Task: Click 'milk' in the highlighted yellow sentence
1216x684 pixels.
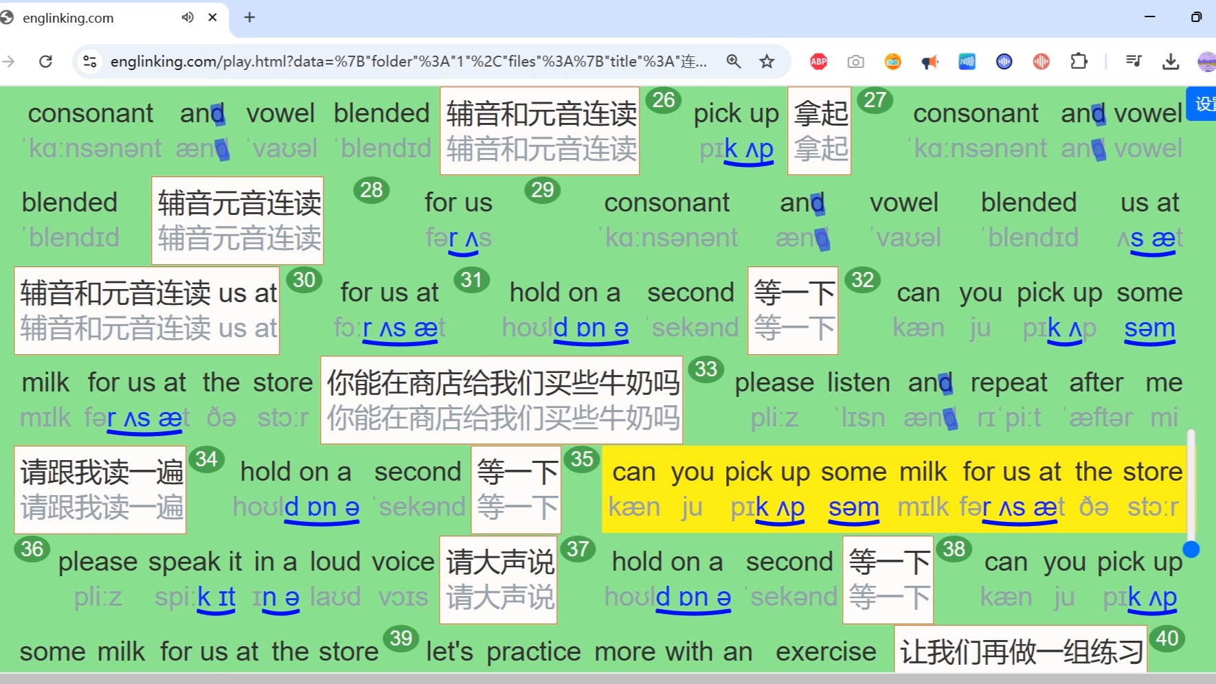Action: (923, 472)
